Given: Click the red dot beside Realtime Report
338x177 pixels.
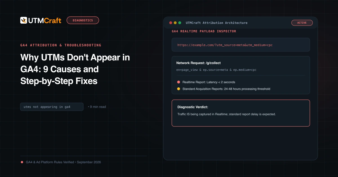Looking at the screenshot, I should click(x=178, y=82).
